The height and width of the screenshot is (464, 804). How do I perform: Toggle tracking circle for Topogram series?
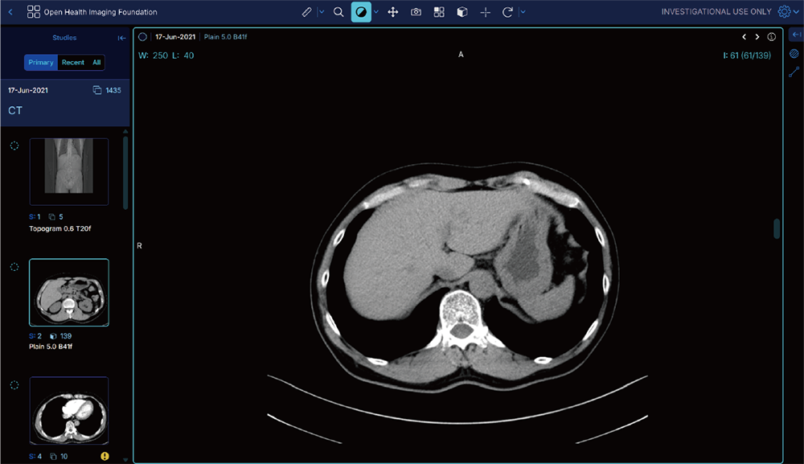[x=14, y=146]
